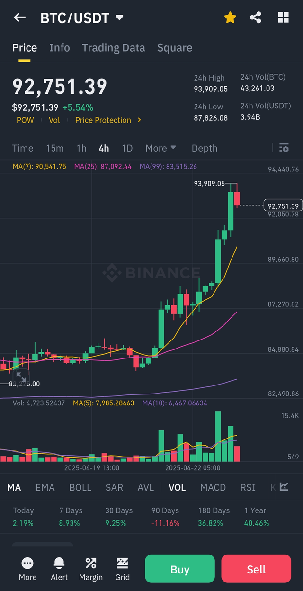Screen dimensions: 303x591
Task: Tap the 180 Days 36.82% performance
Action: coord(214,517)
